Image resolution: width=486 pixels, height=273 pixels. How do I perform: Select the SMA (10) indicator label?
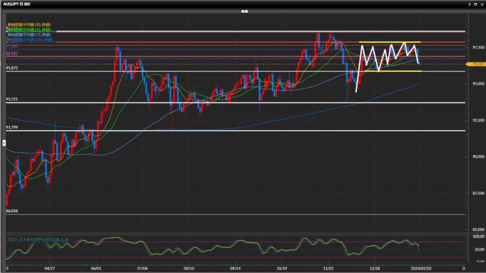click(29, 25)
